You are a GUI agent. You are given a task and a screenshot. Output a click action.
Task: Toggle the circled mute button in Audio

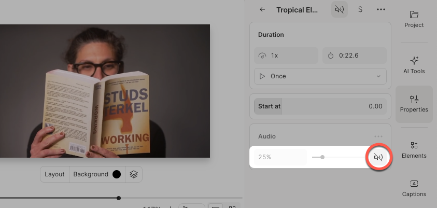click(x=378, y=157)
